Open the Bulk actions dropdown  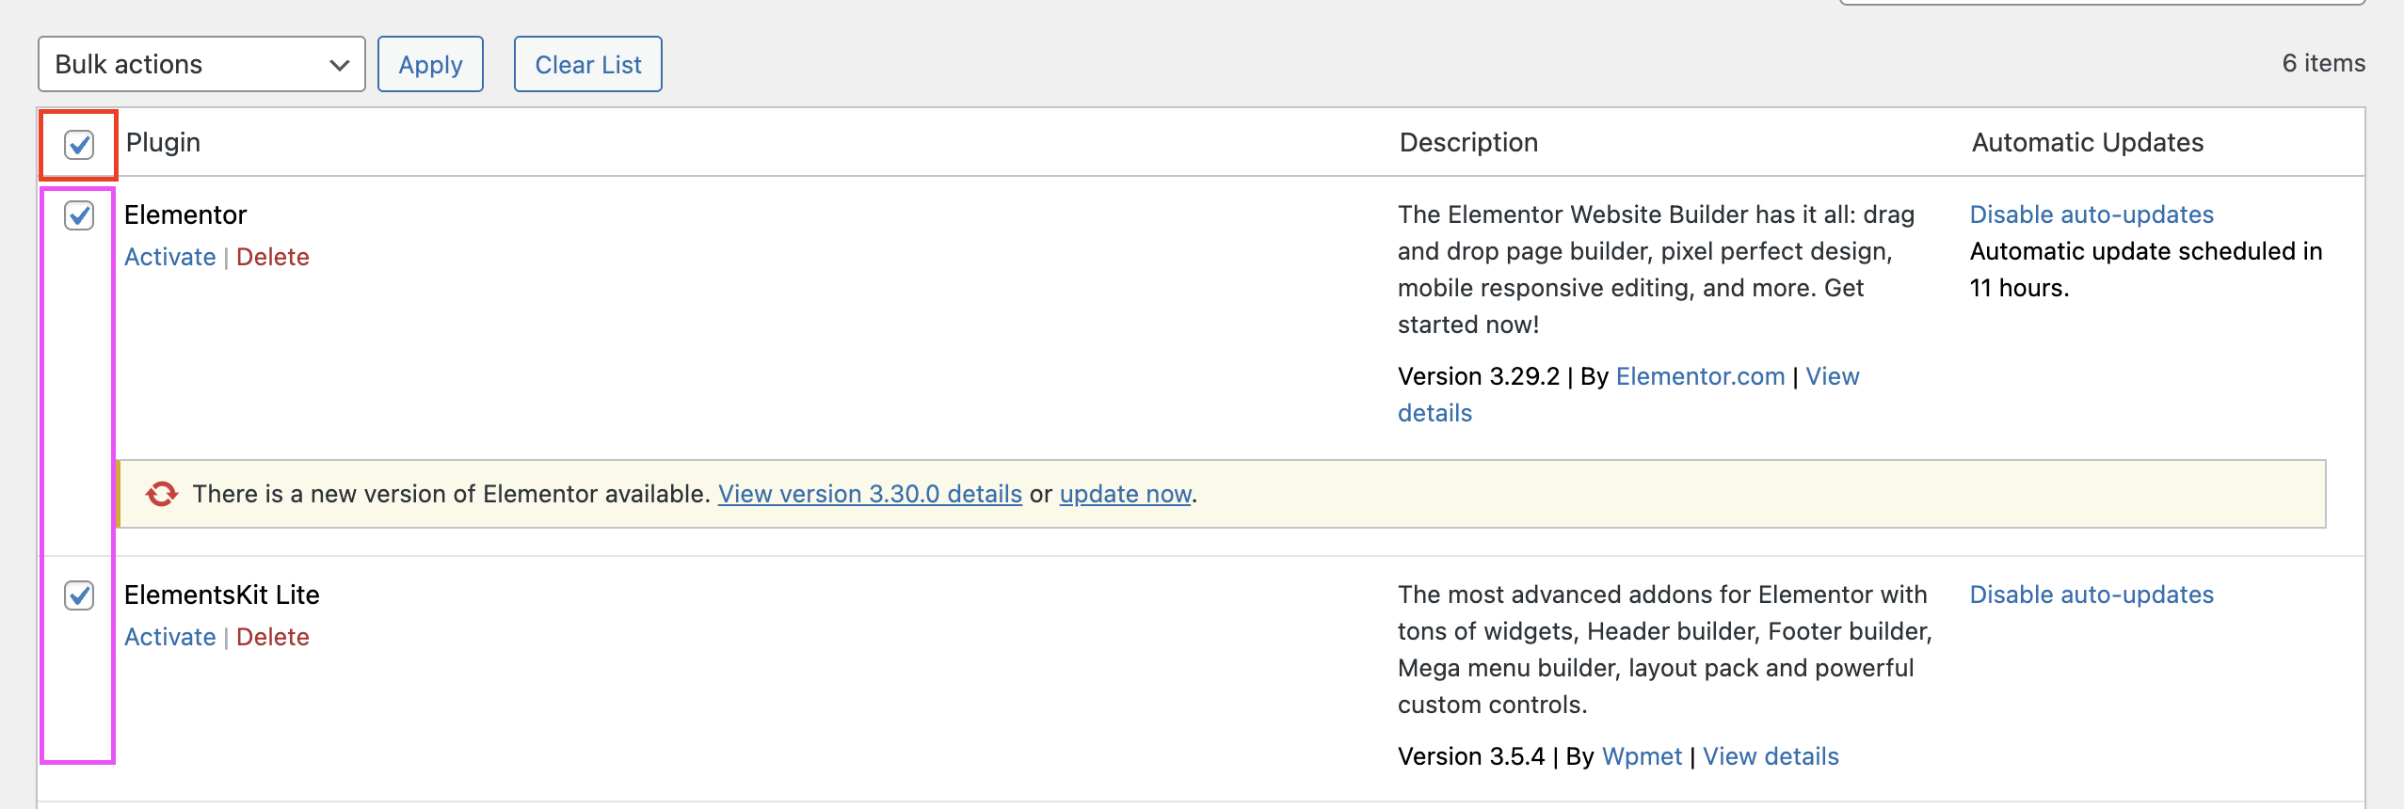tap(201, 64)
